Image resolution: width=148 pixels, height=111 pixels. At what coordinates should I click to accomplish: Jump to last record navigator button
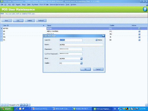click(x=27, y=105)
